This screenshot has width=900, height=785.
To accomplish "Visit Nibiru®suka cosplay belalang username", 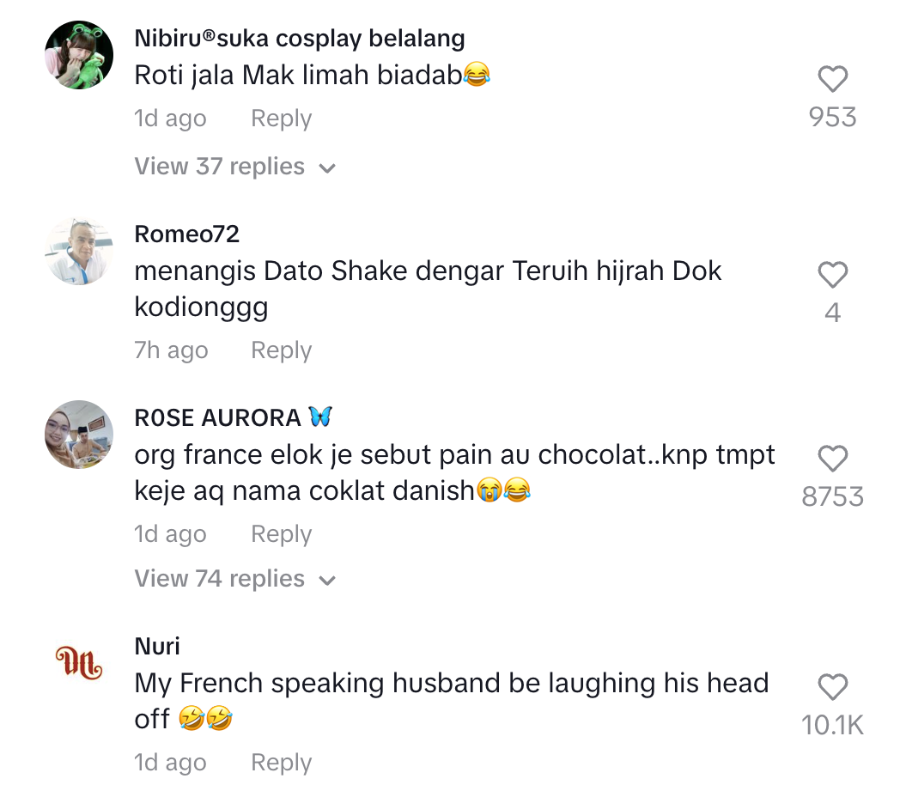I will [x=300, y=39].
